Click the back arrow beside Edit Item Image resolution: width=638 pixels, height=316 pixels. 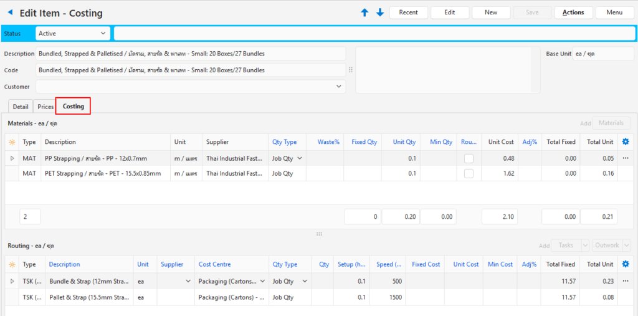(x=9, y=13)
